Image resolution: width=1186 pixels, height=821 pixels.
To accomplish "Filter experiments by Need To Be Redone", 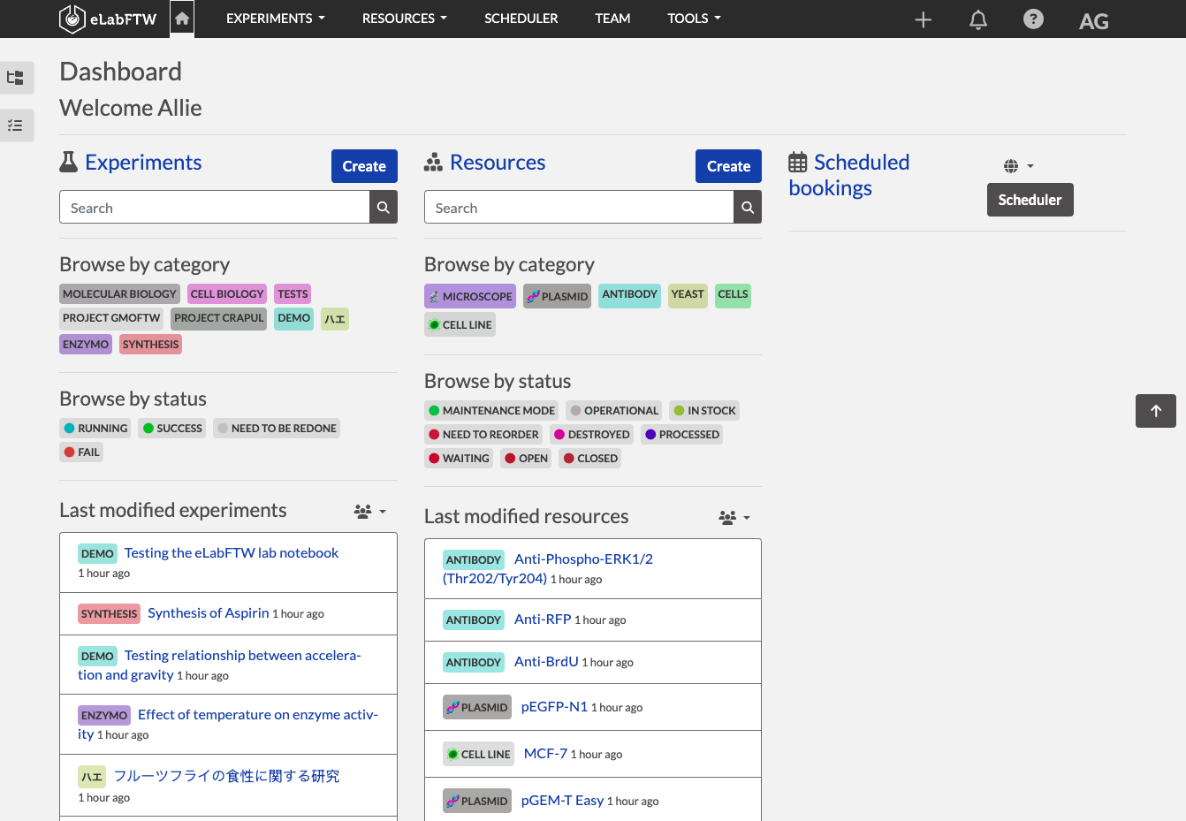I will click(x=277, y=429).
